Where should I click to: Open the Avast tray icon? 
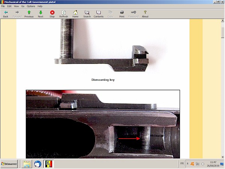(192, 164)
